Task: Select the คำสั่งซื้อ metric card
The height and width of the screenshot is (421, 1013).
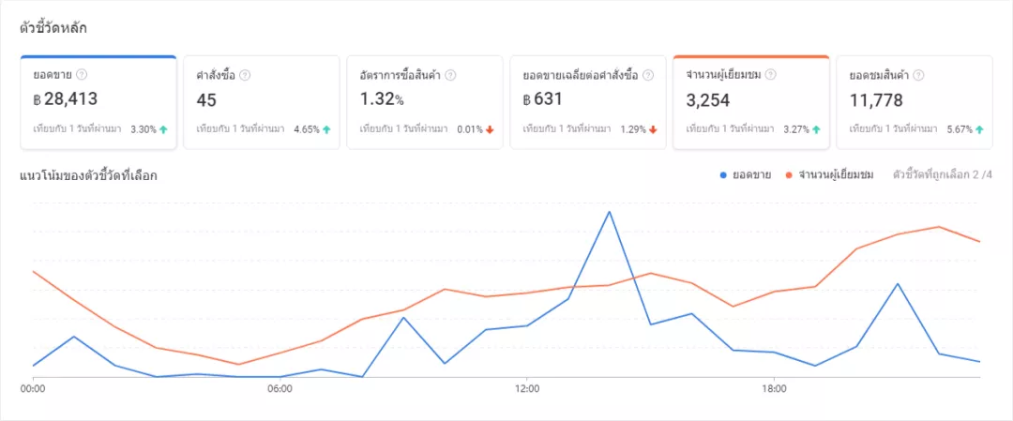Action: (261, 102)
